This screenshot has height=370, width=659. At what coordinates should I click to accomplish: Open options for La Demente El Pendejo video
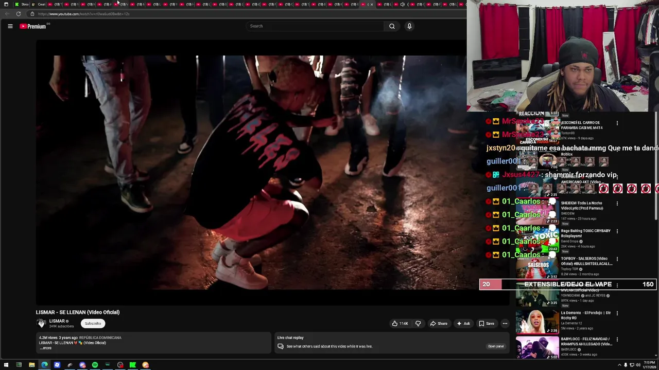click(617, 313)
